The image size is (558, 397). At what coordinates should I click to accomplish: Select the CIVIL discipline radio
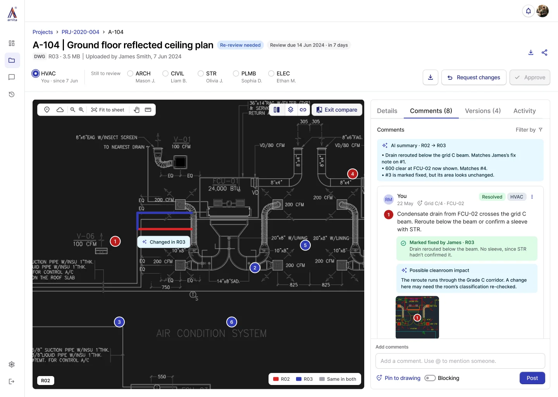[x=165, y=73]
